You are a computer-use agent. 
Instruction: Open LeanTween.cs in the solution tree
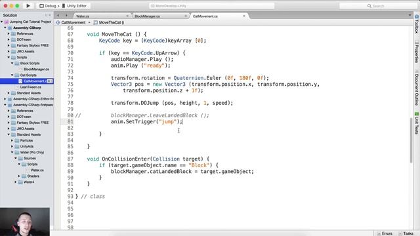(x=31, y=87)
